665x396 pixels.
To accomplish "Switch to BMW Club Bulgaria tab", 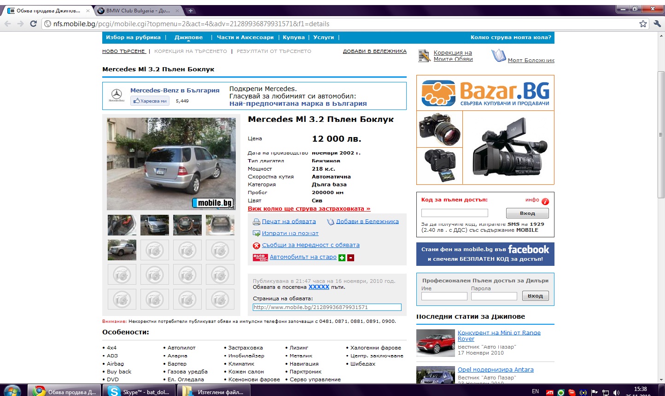I will click(x=138, y=11).
